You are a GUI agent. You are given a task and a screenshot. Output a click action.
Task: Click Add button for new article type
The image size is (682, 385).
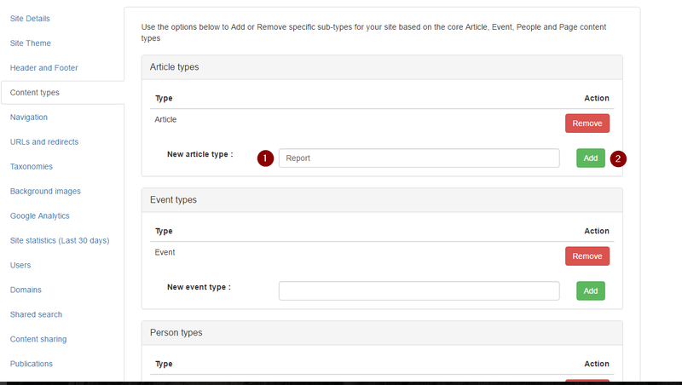(x=590, y=158)
